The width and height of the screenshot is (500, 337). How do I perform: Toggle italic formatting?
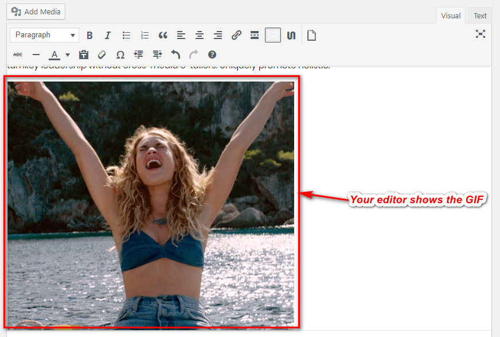click(108, 35)
